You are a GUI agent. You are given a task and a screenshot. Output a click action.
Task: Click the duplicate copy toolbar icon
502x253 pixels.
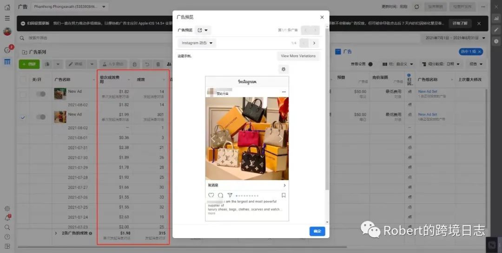click(x=47, y=64)
